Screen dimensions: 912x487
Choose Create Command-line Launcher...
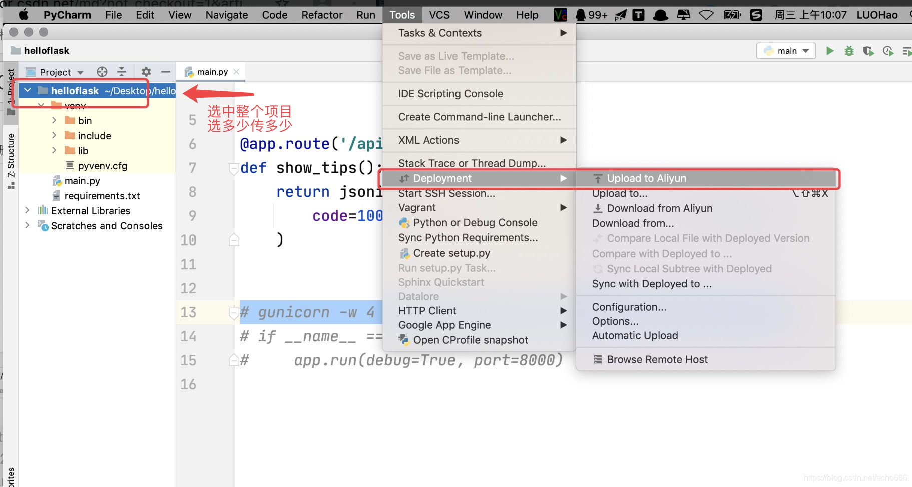pyautogui.click(x=479, y=117)
